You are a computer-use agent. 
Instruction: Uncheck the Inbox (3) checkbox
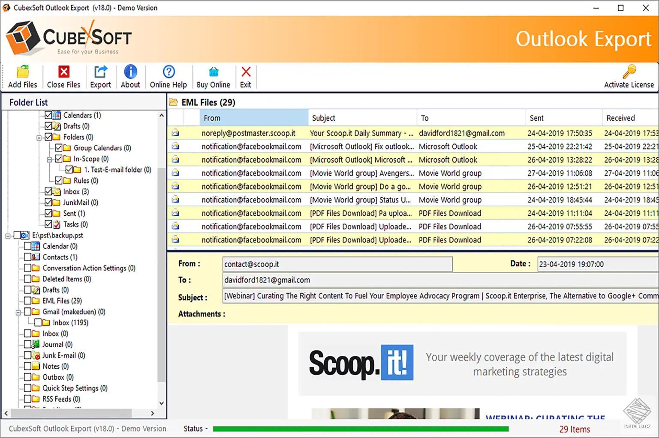point(48,192)
